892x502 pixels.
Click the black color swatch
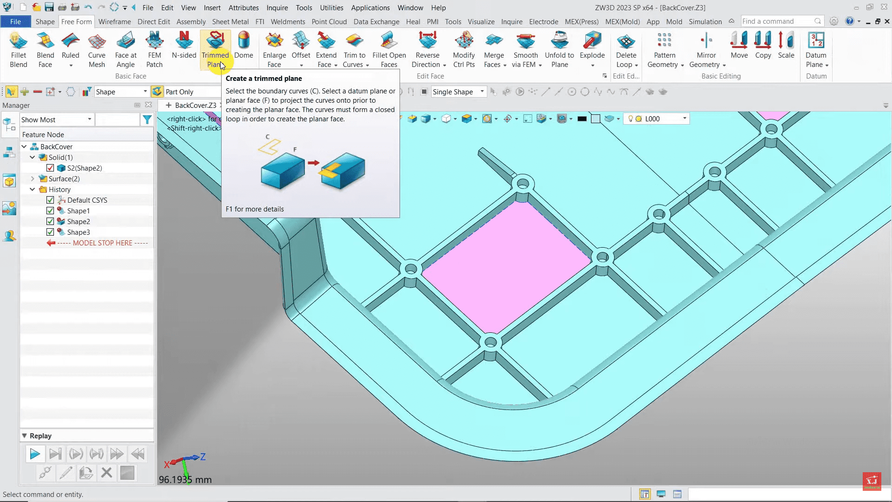582,119
